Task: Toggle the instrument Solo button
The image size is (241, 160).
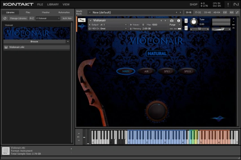Action: (186, 20)
